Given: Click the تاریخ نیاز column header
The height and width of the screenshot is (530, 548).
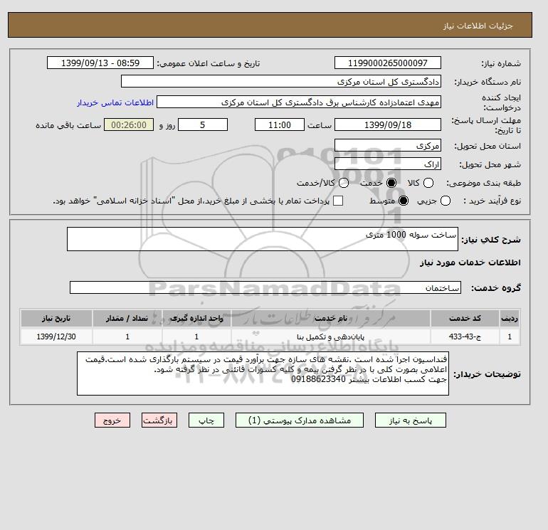Looking at the screenshot, I should [x=56, y=318].
